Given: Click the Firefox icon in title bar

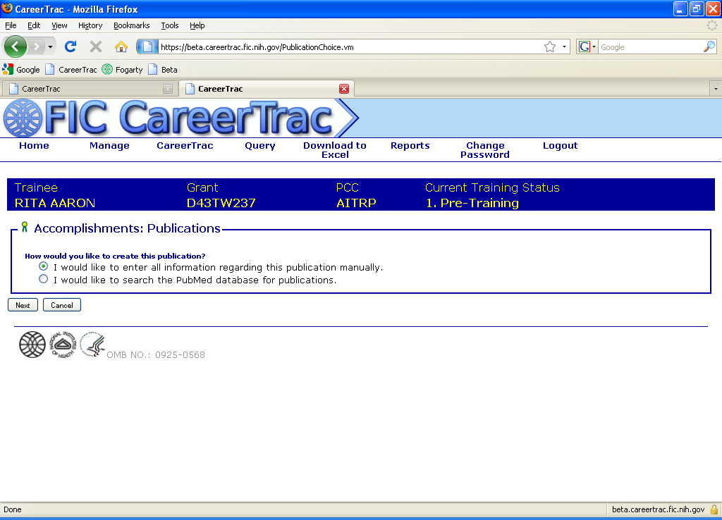Looking at the screenshot, I should tap(7, 8).
